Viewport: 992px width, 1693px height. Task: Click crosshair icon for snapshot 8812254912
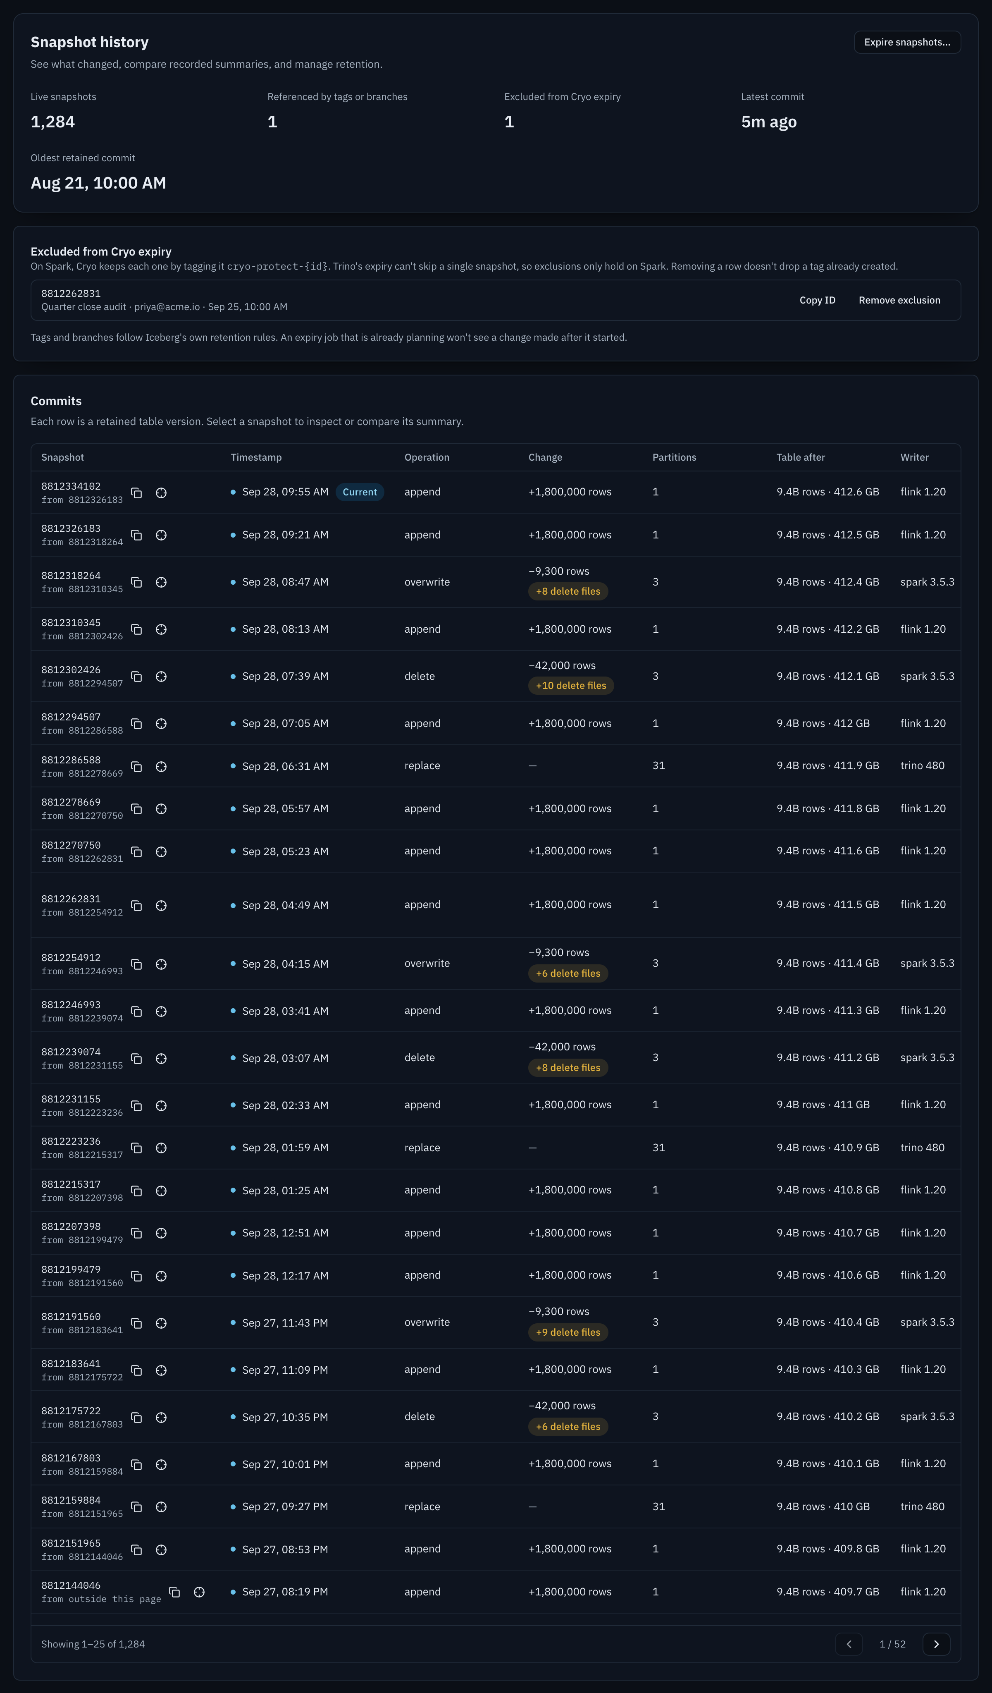pyautogui.click(x=161, y=964)
